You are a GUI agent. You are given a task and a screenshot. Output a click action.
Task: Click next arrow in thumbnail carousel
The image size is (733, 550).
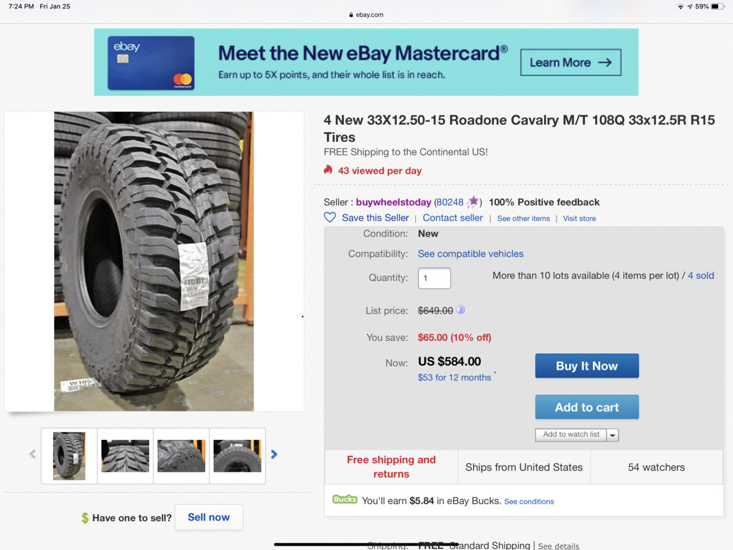click(x=274, y=454)
